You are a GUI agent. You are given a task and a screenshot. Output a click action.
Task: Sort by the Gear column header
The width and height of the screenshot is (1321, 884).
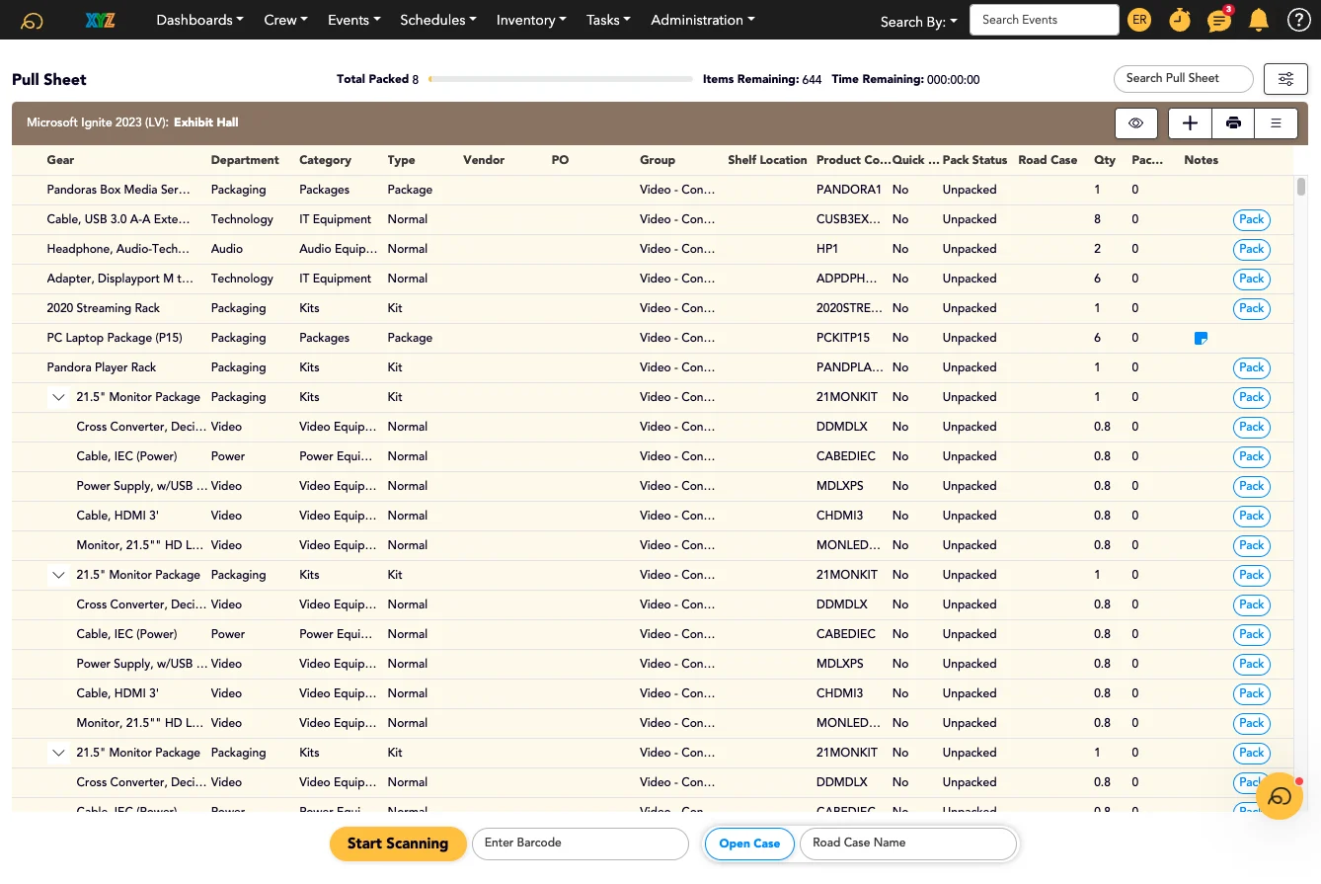60,160
